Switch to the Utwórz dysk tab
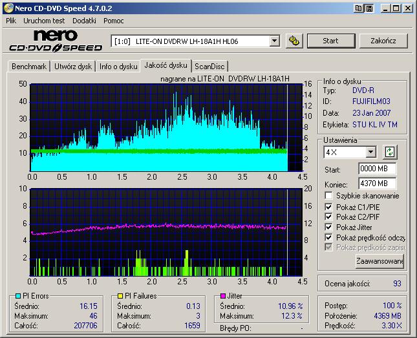The width and height of the screenshot is (417, 338). pos(73,66)
